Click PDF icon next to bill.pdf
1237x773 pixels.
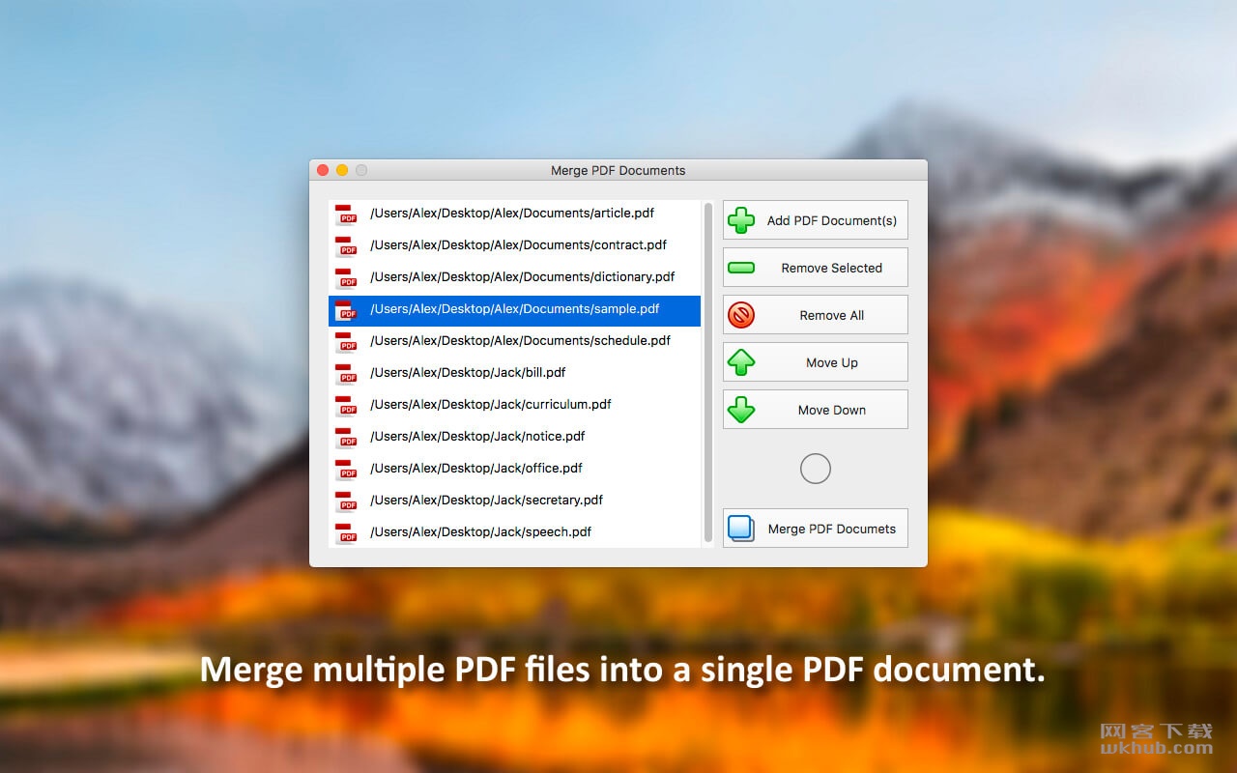coord(346,373)
